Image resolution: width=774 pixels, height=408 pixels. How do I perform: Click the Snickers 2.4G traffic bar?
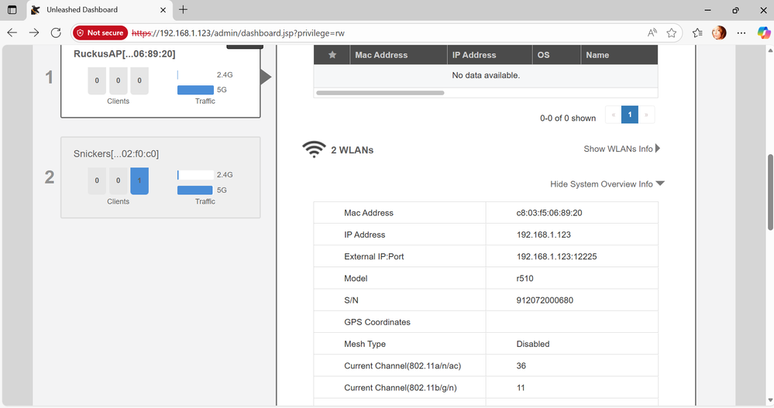click(x=195, y=175)
